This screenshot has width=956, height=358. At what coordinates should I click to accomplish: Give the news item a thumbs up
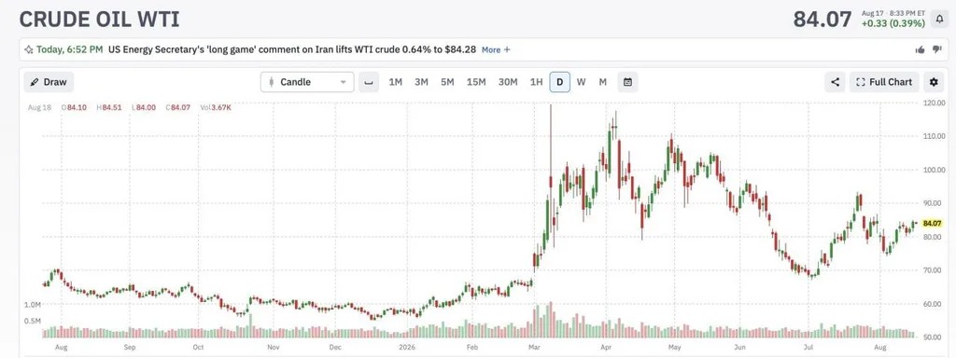pyautogui.click(x=920, y=50)
